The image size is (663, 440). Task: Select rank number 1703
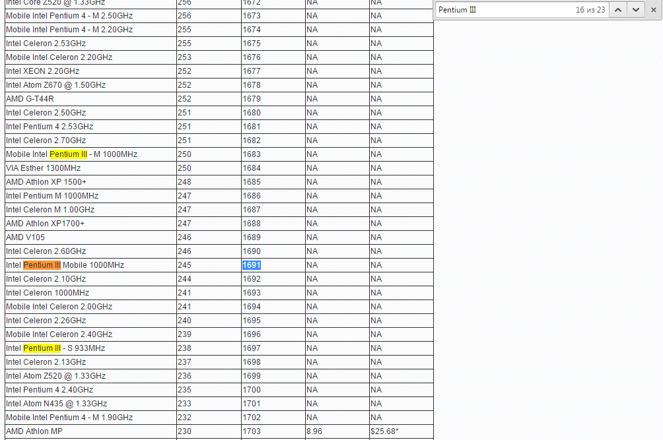(273, 431)
